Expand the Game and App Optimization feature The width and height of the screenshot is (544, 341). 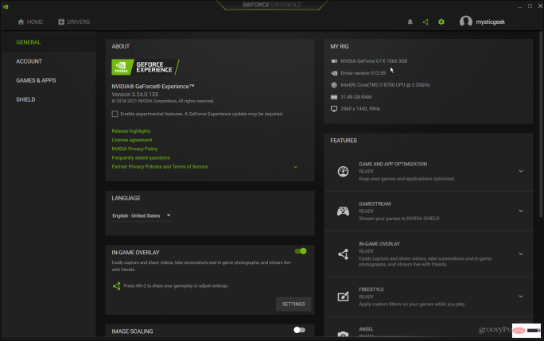520,171
